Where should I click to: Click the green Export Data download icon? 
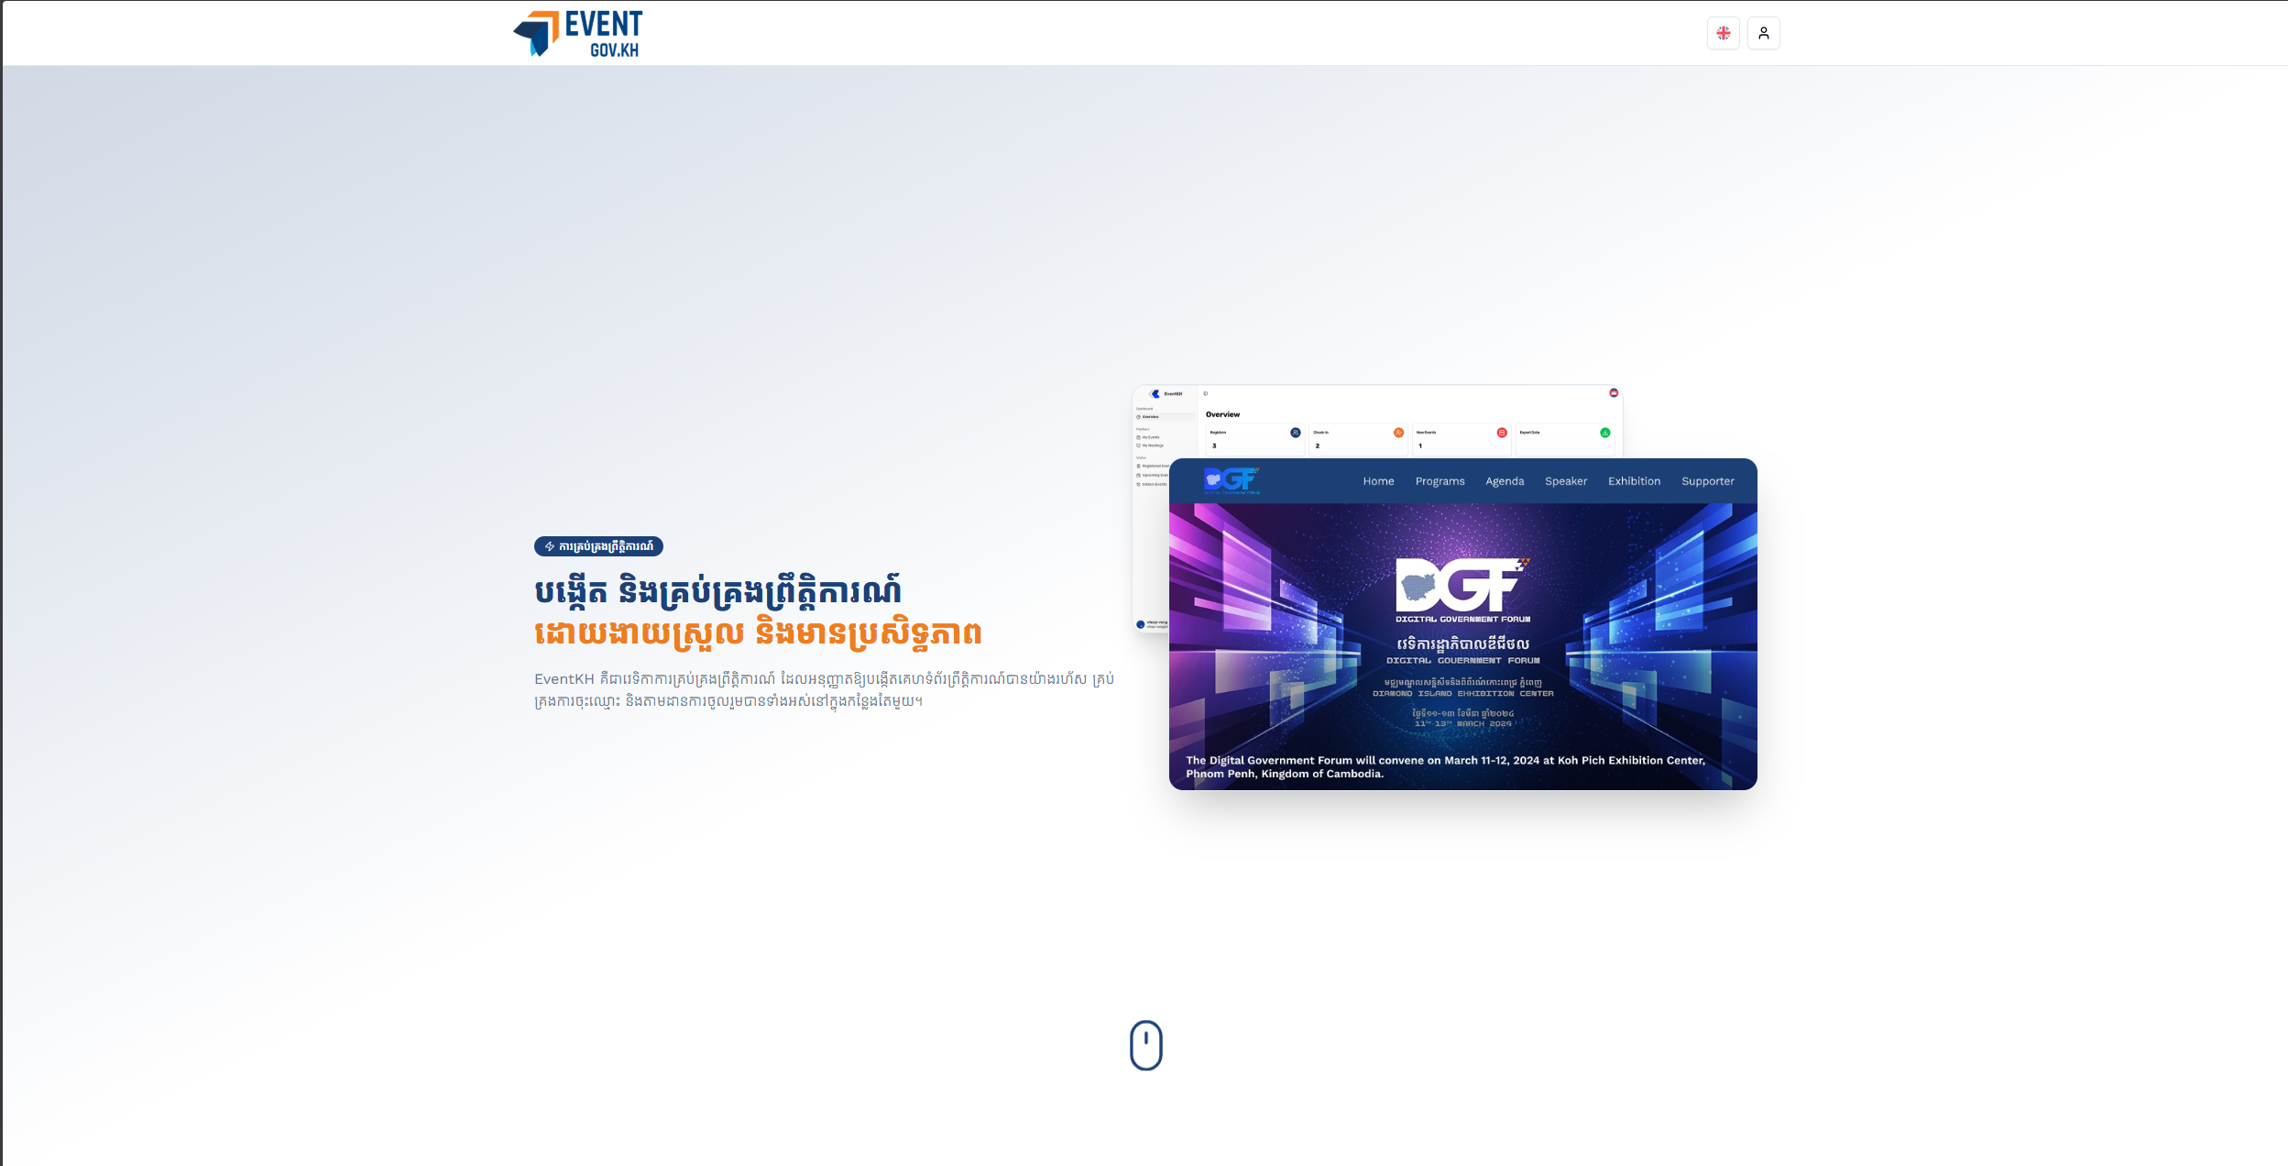(x=1605, y=432)
